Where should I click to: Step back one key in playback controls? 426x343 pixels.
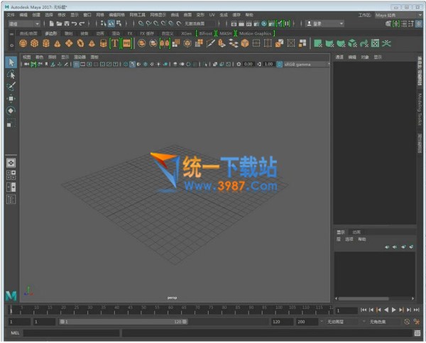378,310
